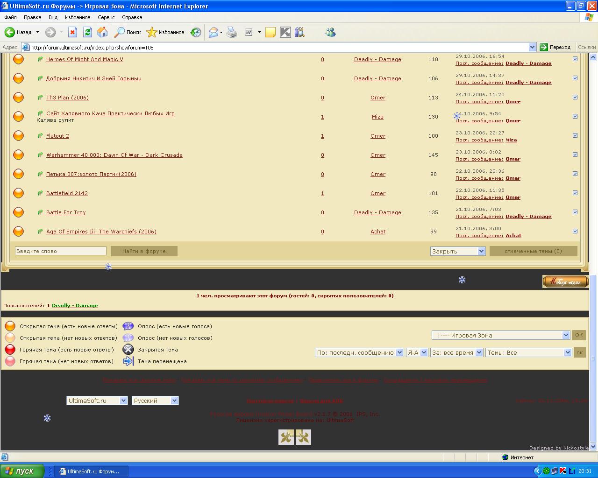This screenshot has height=478, width=598.
Task: Click the UltimaSoft.ru Форум taskbar item
Action: (x=91, y=471)
